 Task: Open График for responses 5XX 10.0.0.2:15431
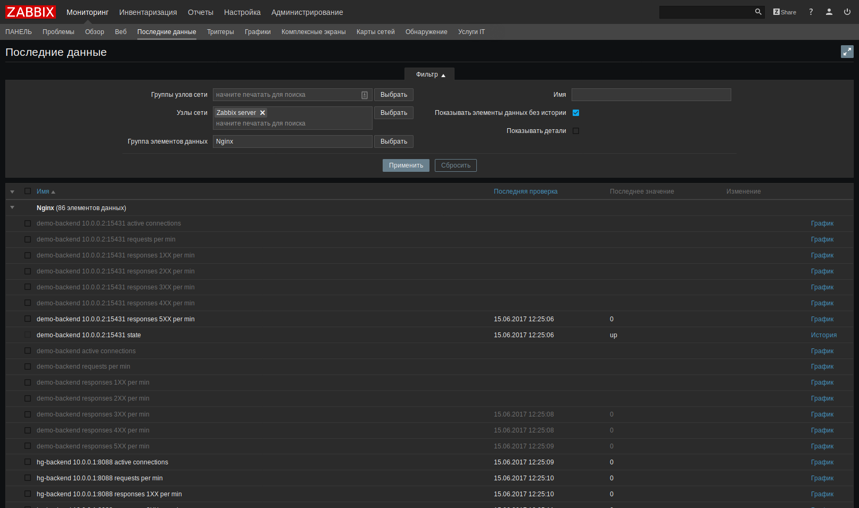tap(822, 319)
